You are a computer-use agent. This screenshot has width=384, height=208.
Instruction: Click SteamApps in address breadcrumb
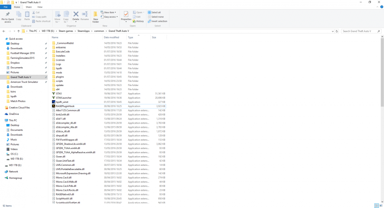tap(83, 31)
